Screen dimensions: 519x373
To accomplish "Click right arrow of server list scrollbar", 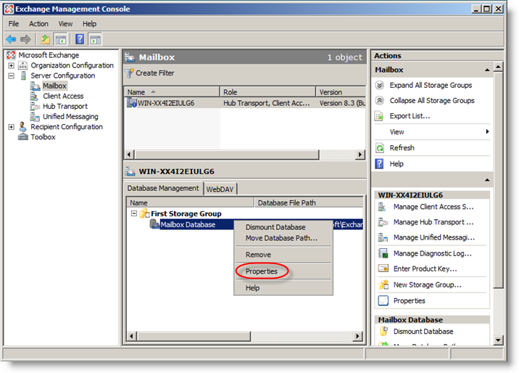I will click(x=360, y=155).
